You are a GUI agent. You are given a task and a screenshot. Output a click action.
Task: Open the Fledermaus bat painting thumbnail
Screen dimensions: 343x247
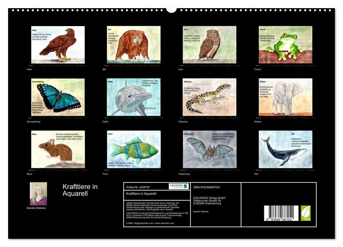tap(209, 149)
